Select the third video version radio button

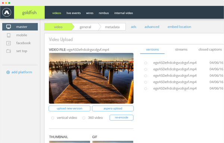146,76
